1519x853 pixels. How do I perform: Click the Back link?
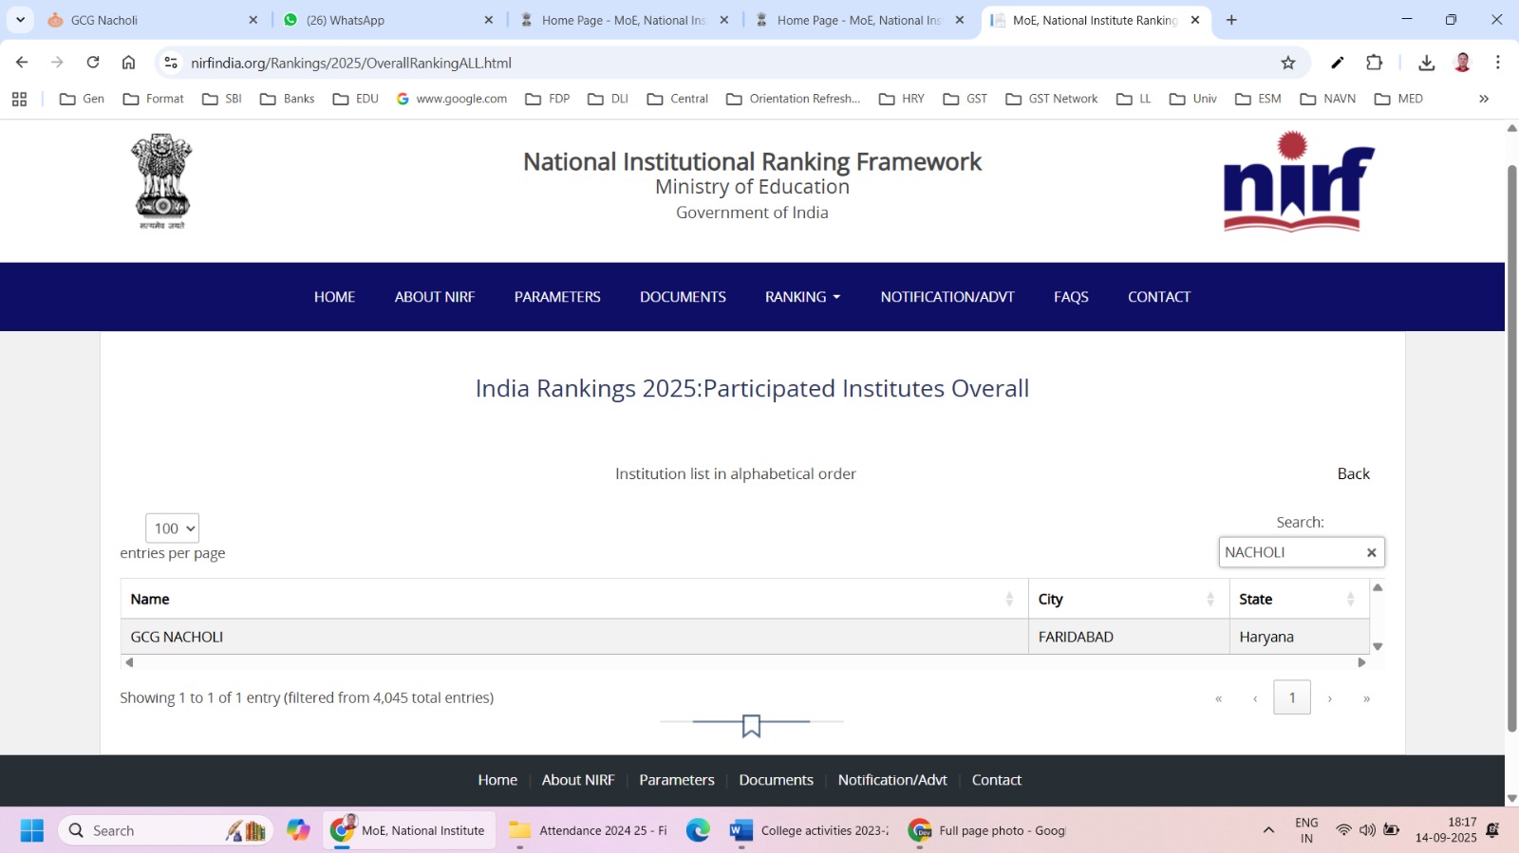(x=1354, y=473)
